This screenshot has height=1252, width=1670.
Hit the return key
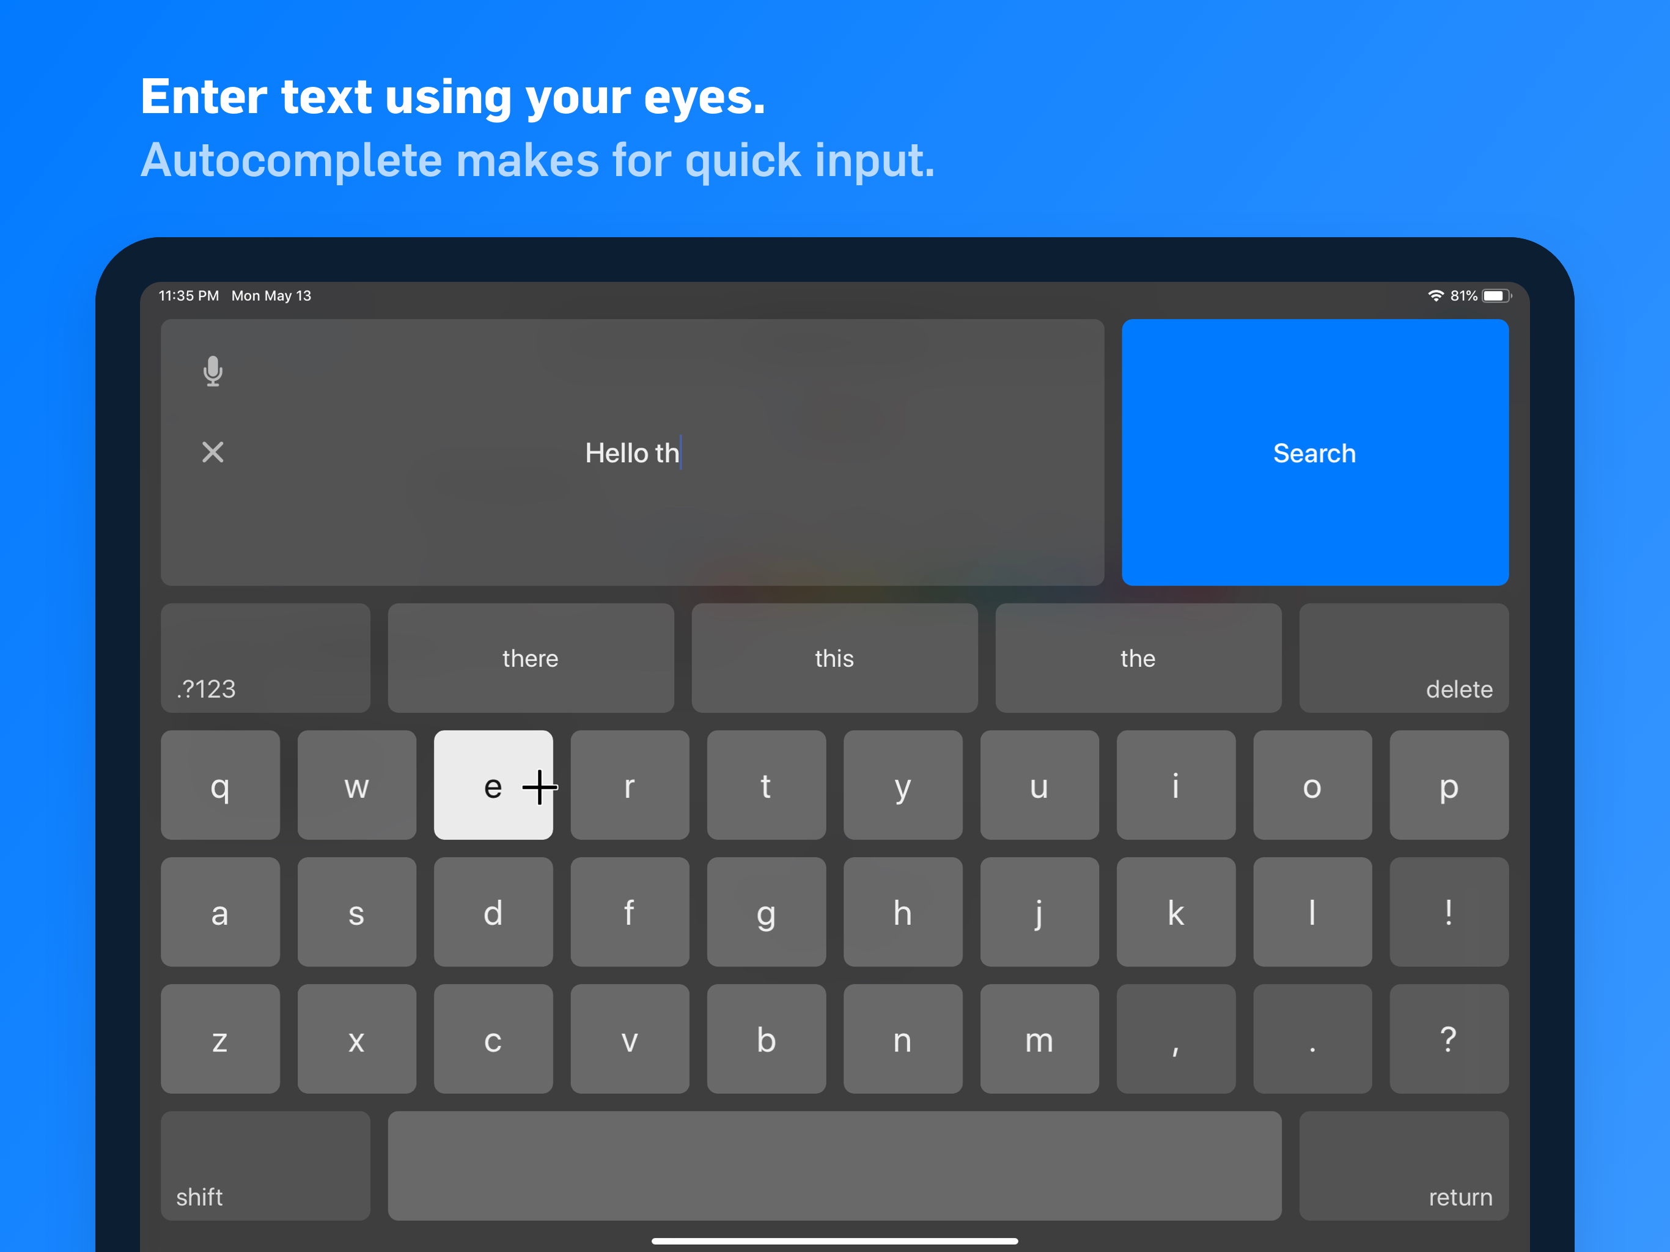pos(1403,1165)
